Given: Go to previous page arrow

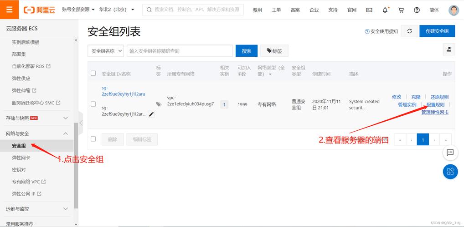Looking at the screenshot, I should pos(411,140).
